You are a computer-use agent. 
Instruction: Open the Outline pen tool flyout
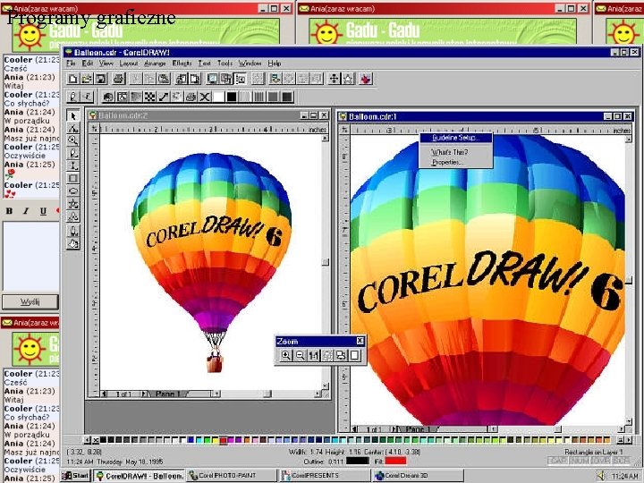point(73,231)
